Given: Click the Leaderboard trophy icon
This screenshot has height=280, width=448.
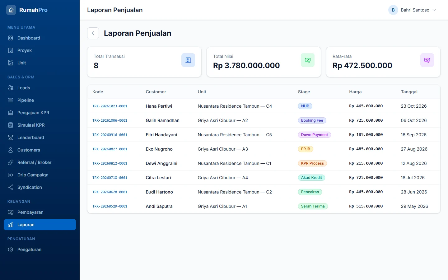Looking at the screenshot, I should click(x=11, y=138).
